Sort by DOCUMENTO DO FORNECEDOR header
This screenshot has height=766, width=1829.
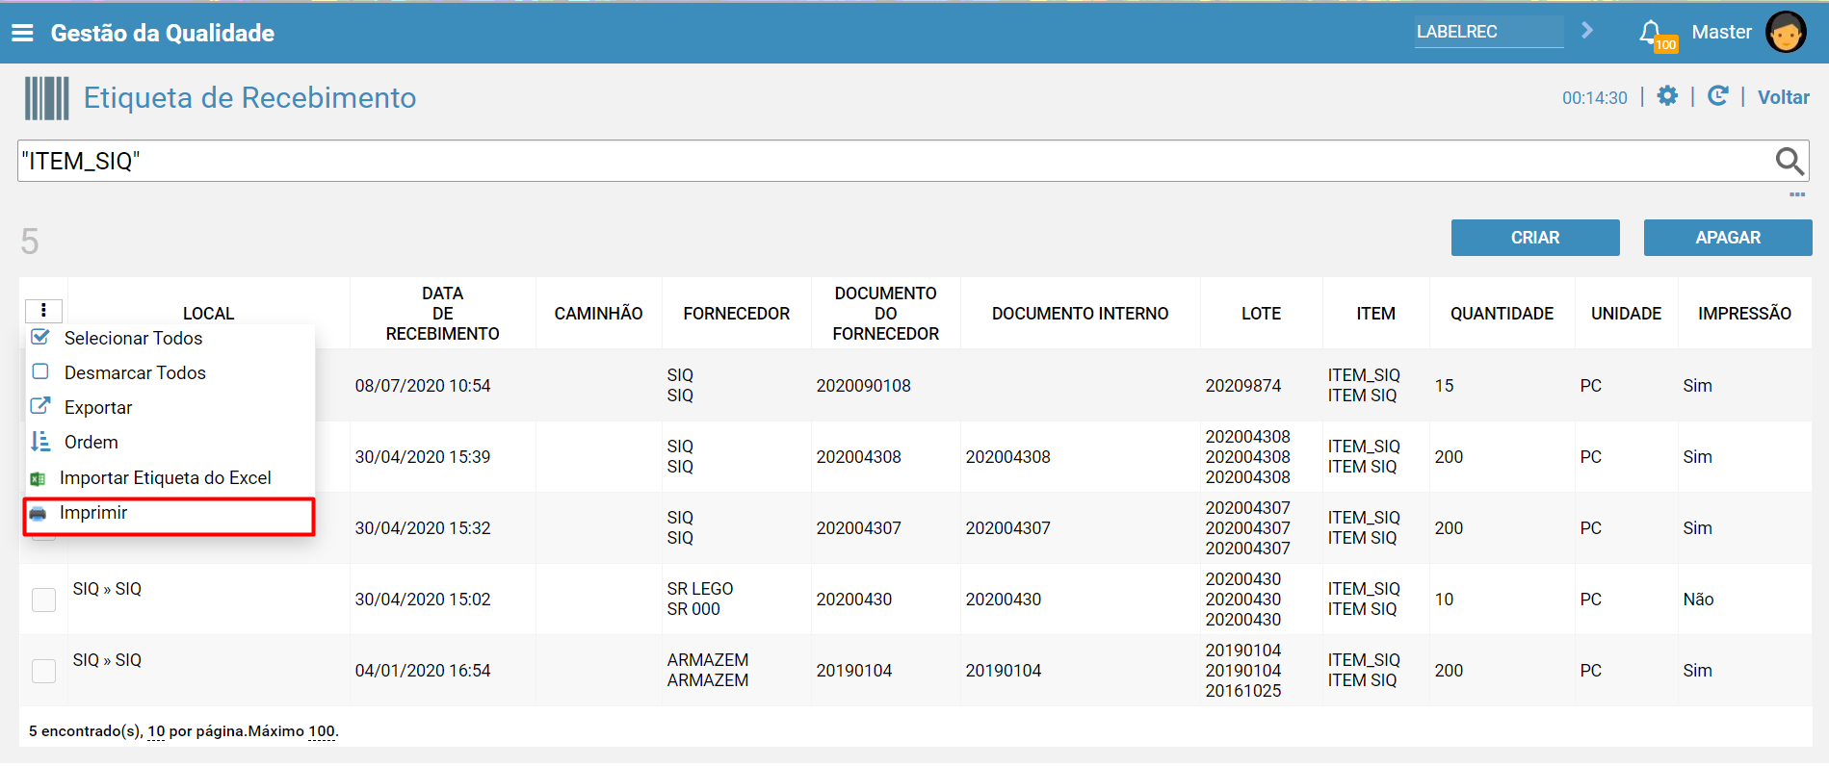tap(885, 314)
